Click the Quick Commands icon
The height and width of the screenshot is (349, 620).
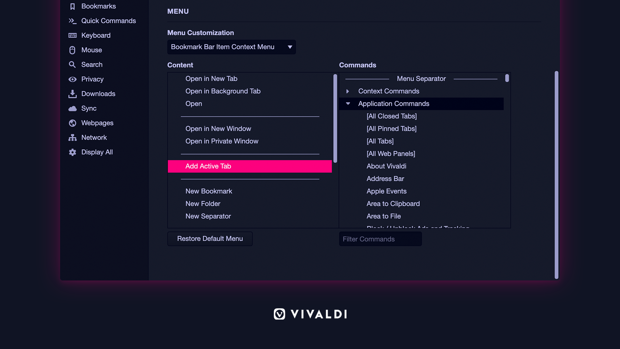click(72, 20)
